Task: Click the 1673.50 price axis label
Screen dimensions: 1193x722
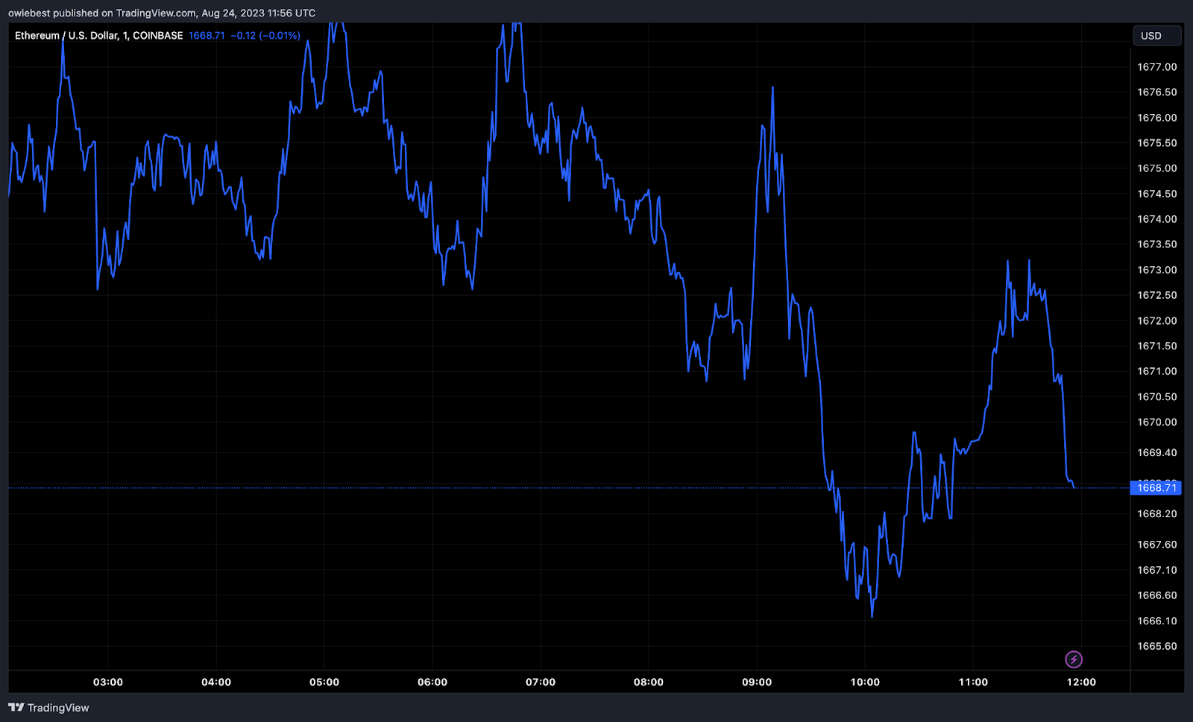Action: (x=1157, y=244)
